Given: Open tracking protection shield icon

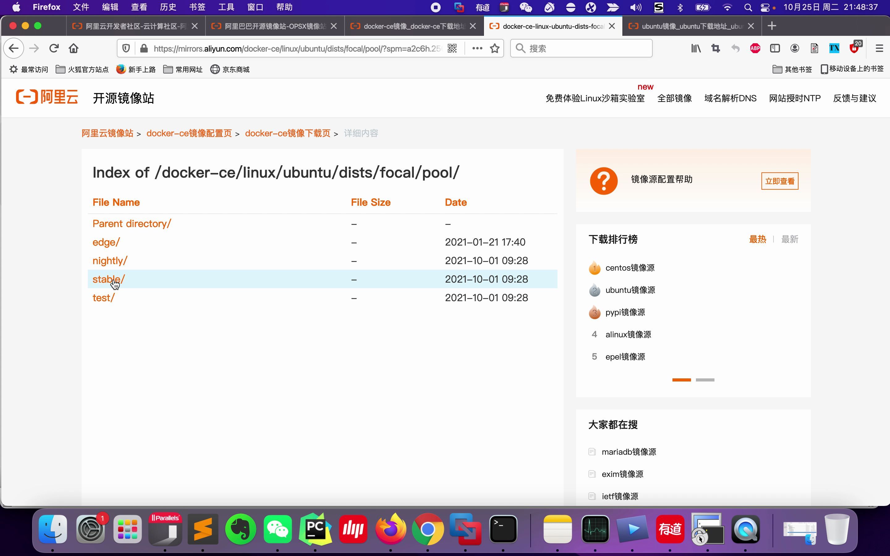Looking at the screenshot, I should click(126, 48).
